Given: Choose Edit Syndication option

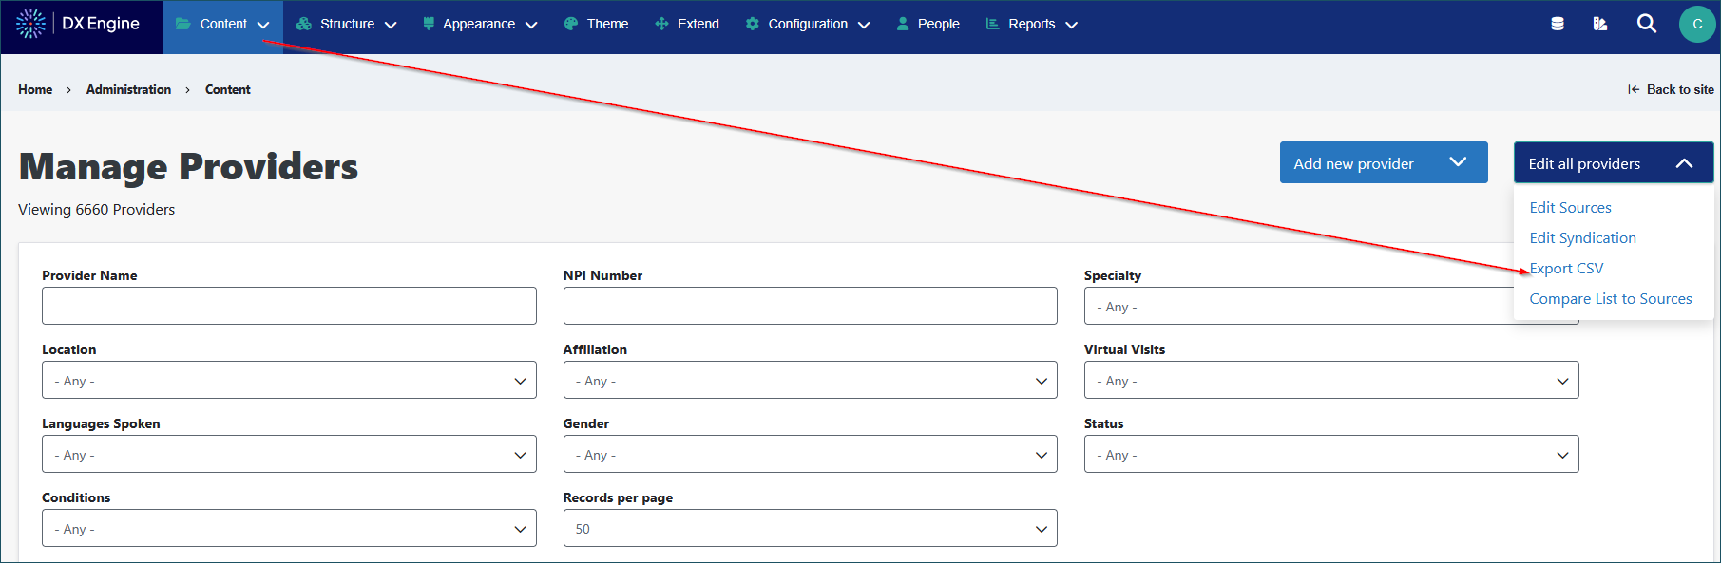Looking at the screenshot, I should (x=1582, y=237).
